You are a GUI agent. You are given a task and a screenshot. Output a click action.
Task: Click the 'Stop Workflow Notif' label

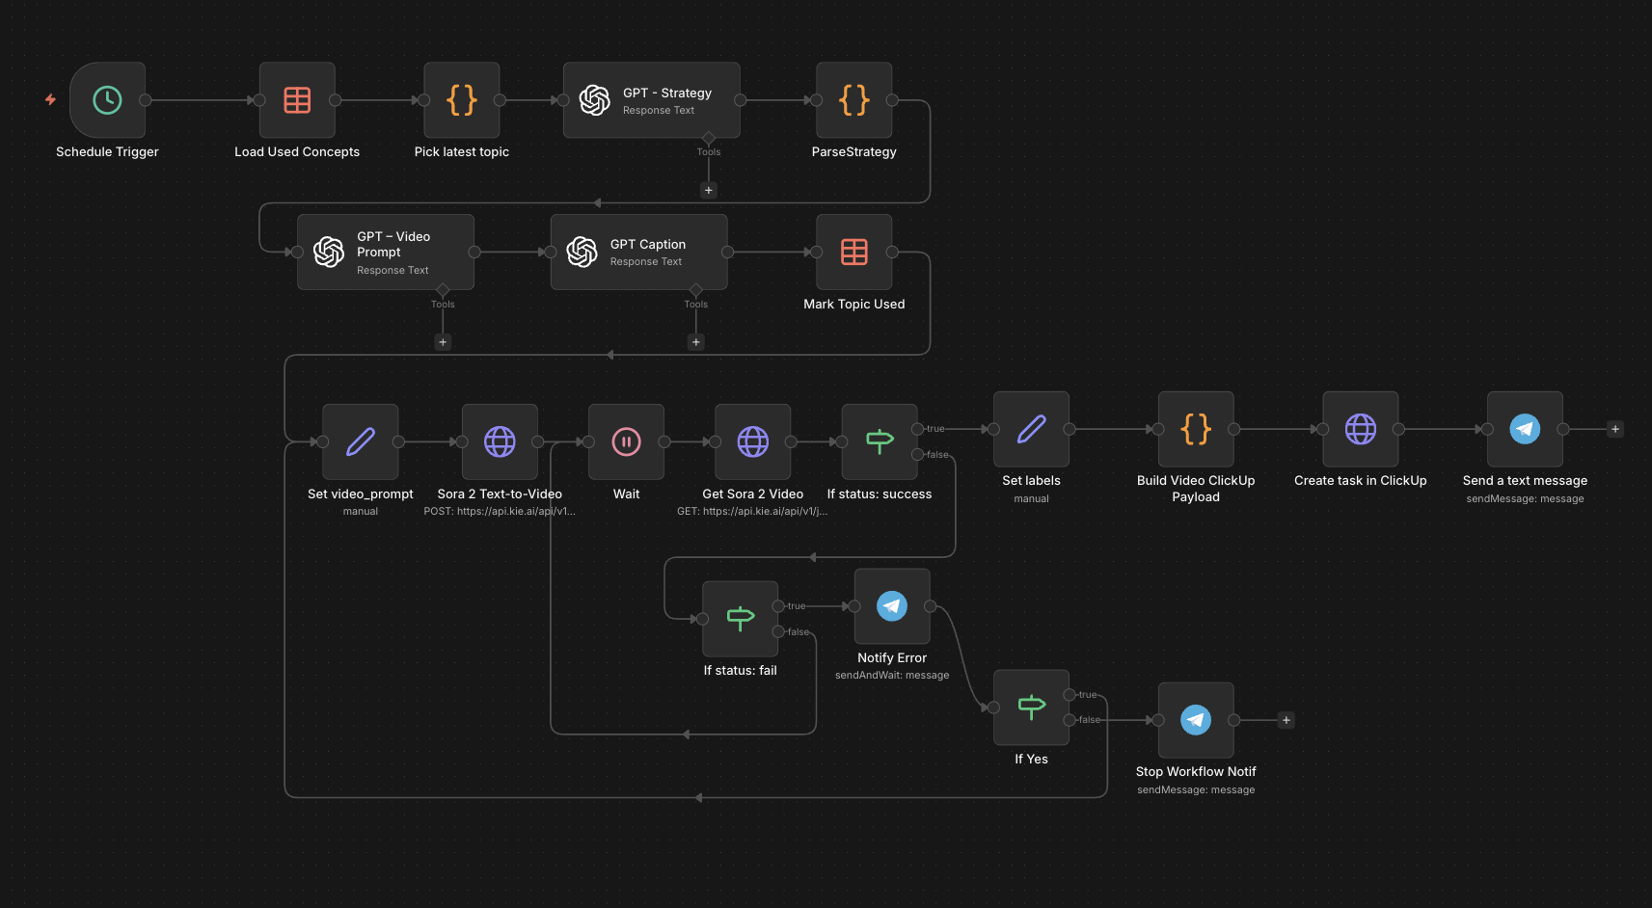point(1196,771)
